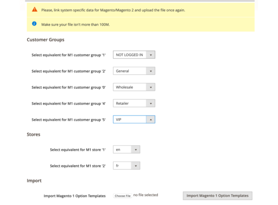The width and height of the screenshot is (278, 205).
Task: Expand the 'fr' store dropdown
Action: coord(126,166)
